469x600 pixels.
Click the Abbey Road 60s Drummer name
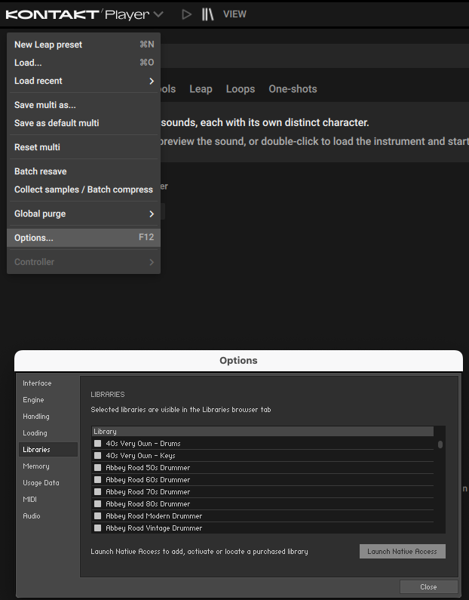[x=148, y=479]
